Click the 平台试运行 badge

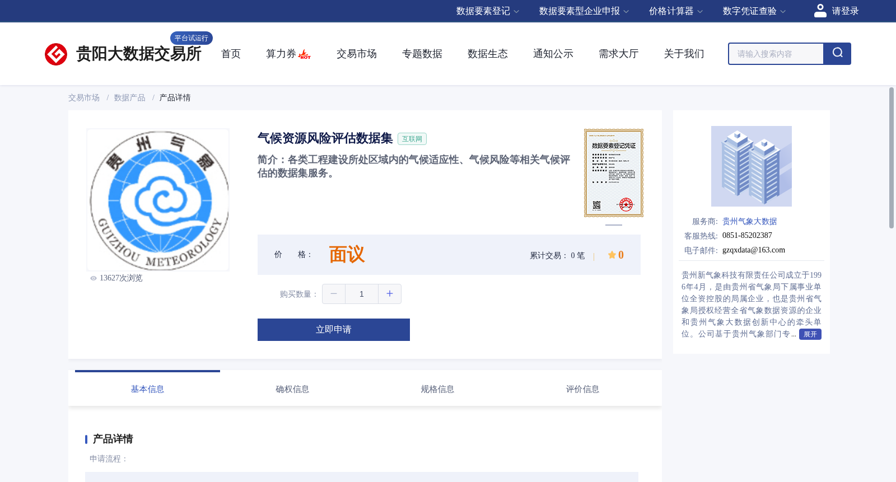192,38
